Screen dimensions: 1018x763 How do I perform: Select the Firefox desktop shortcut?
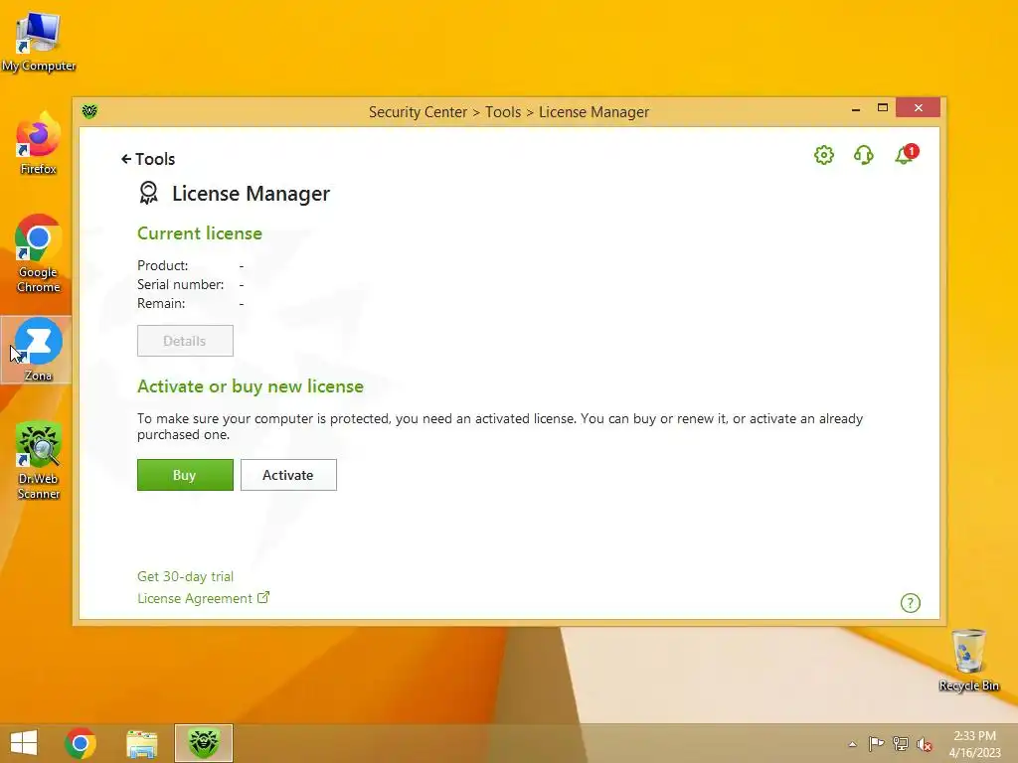point(39,143)
